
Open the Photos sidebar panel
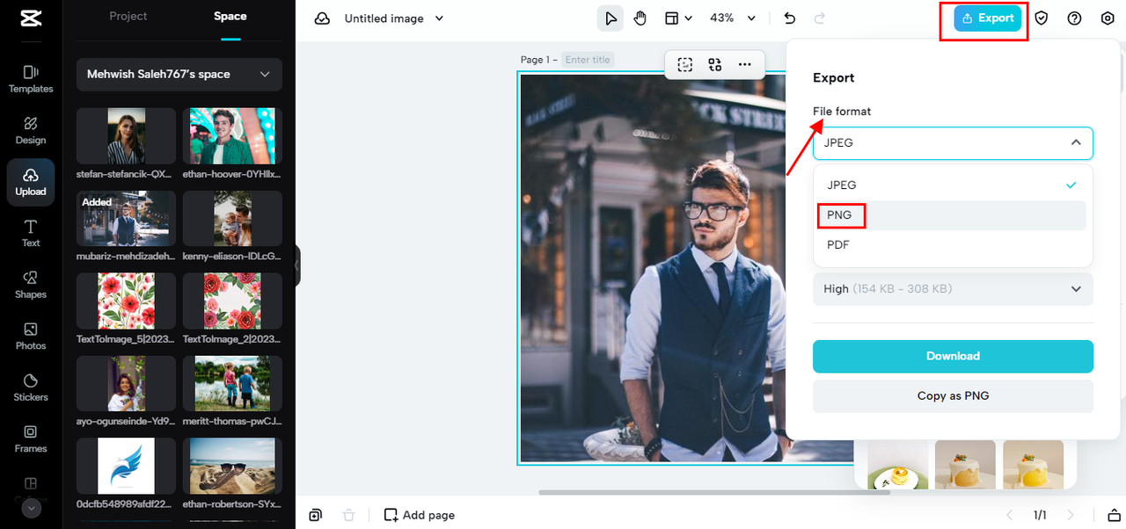[x=31, y=336]
